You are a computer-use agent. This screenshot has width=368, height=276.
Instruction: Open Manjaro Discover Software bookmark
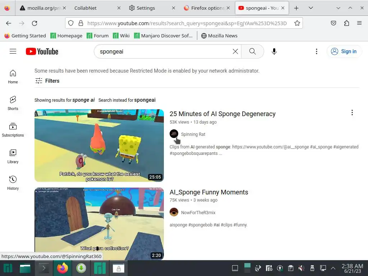[x=163, y=36]
